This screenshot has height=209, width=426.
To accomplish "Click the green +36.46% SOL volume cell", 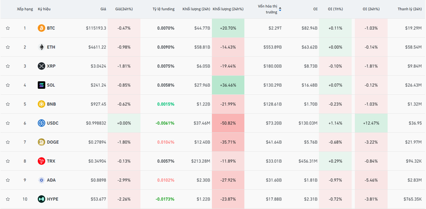I will pyautogui.click(x=228, y=85).
